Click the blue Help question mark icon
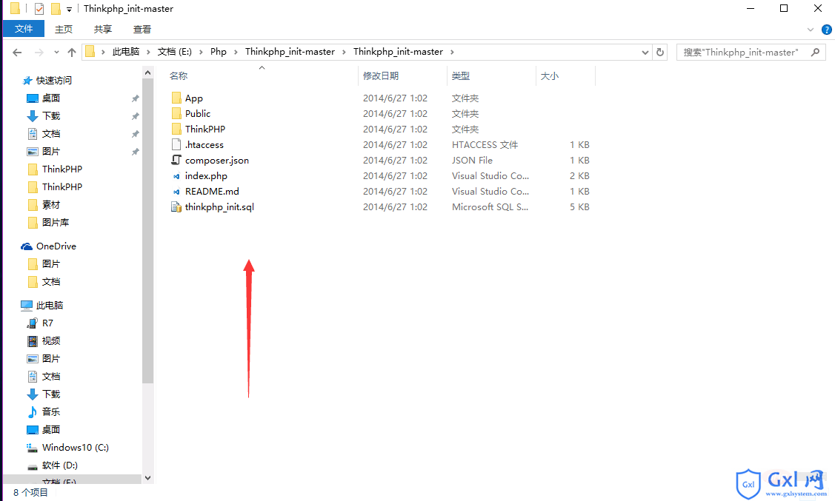 (x=827, y=30)
